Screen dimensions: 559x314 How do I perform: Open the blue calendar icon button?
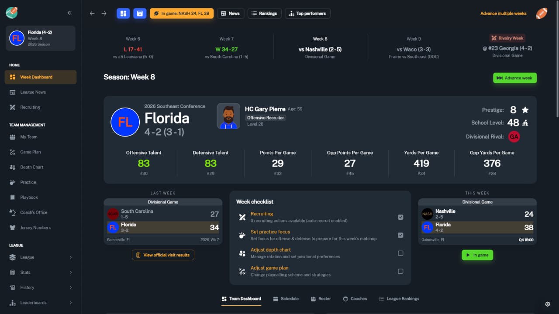click(x=140, y=14)
